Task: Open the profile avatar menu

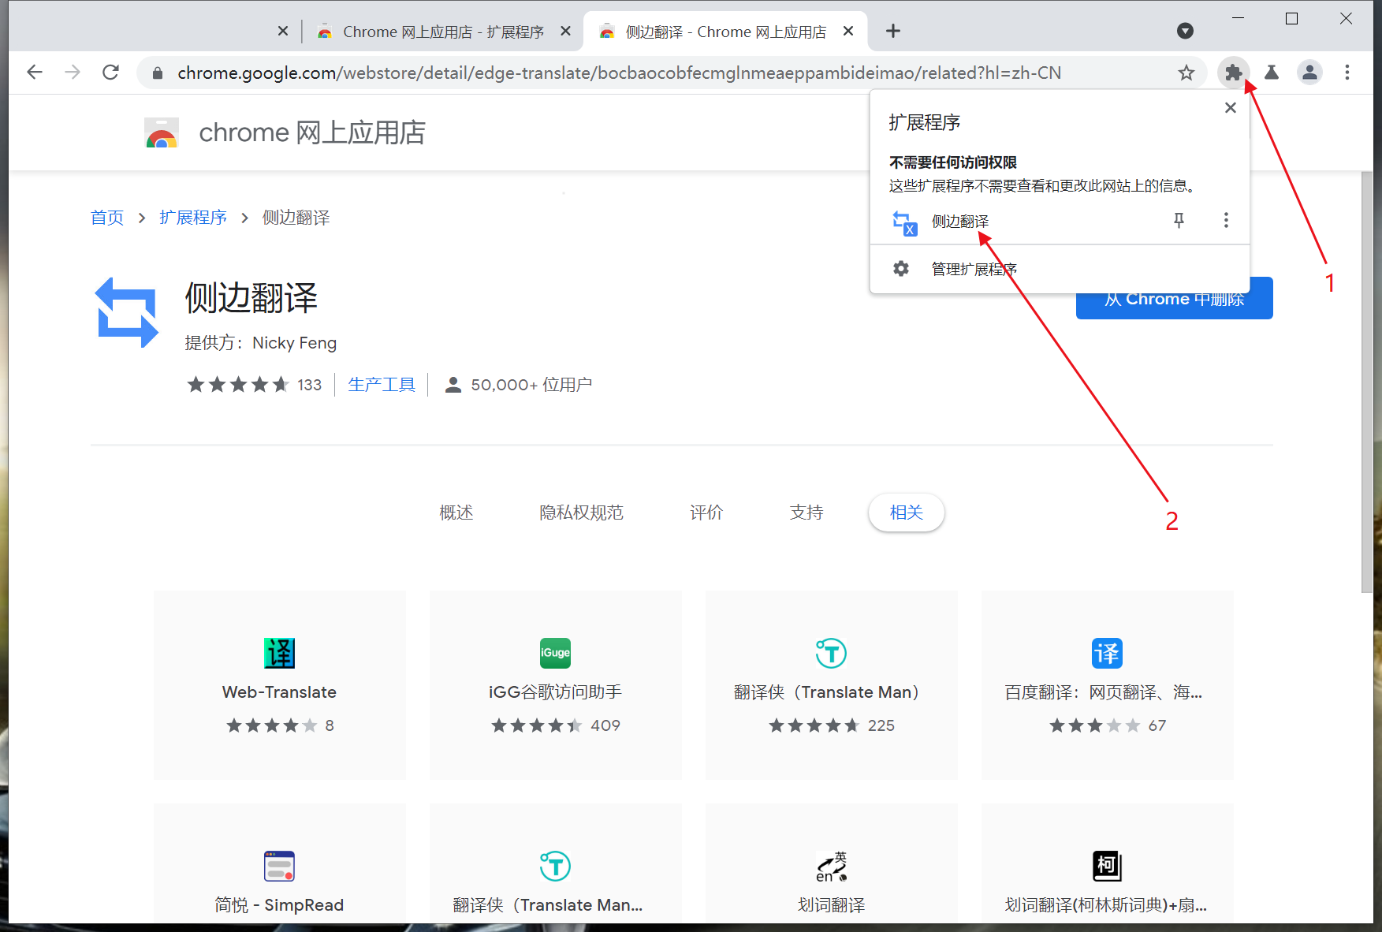Action: (1309, 73)
